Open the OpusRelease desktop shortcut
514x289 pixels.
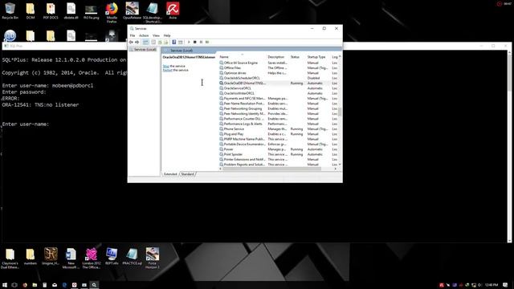(x=132, y=10)
